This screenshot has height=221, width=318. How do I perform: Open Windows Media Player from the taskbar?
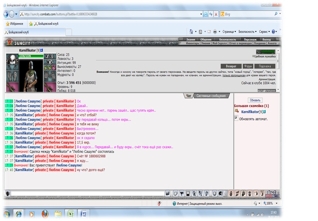click(x=31, y=214)
